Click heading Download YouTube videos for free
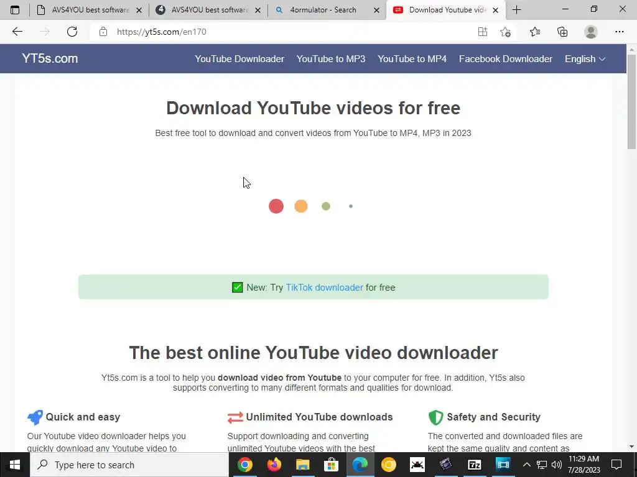Image resolution: width=637 pixels, height=477 pixels. 314,108
